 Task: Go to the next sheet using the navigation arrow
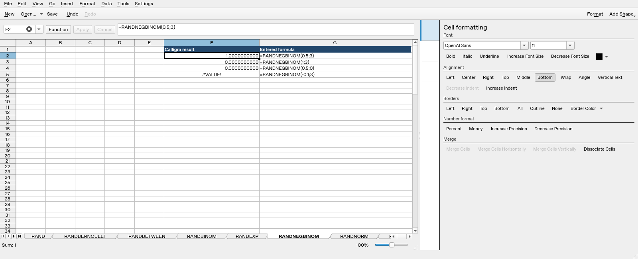point(14,236)
